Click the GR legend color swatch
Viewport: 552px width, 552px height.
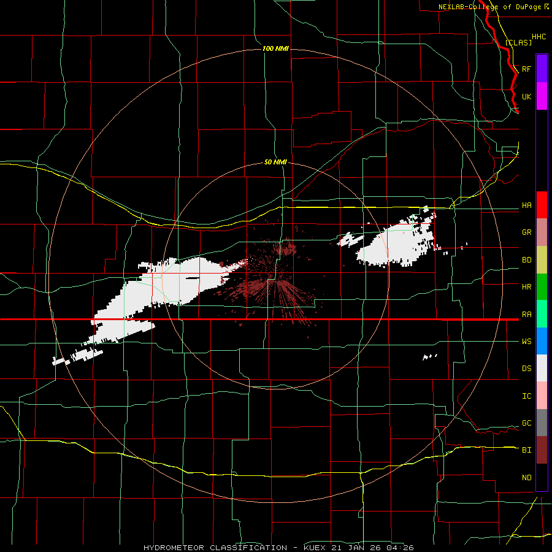(x=542, y=232)
